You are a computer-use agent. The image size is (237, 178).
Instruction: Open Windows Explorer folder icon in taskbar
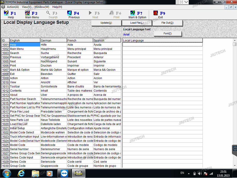35,173
